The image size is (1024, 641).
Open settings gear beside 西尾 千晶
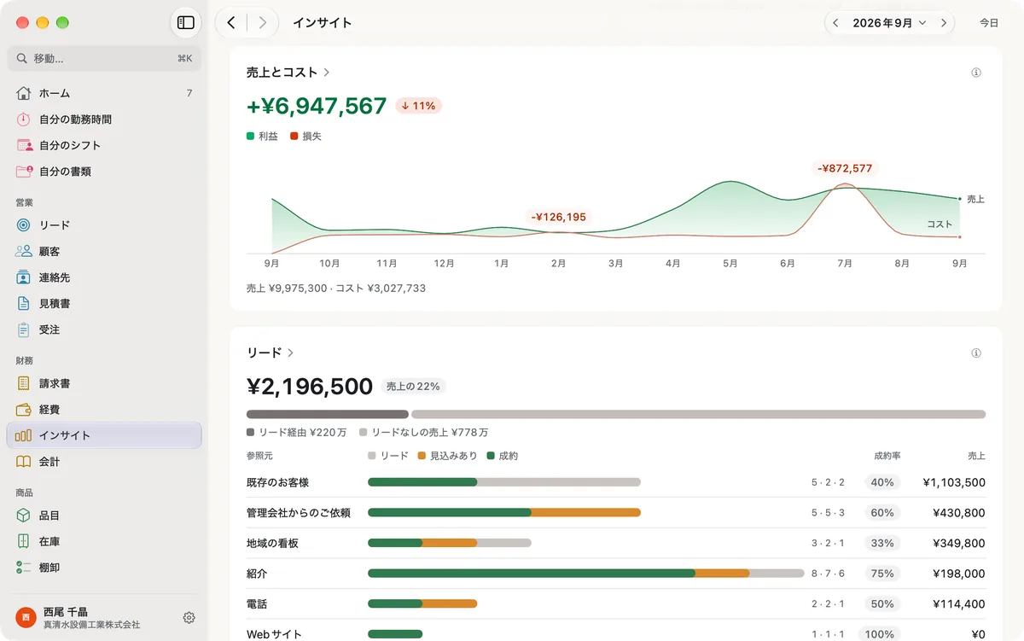click(x=189, y=618)
